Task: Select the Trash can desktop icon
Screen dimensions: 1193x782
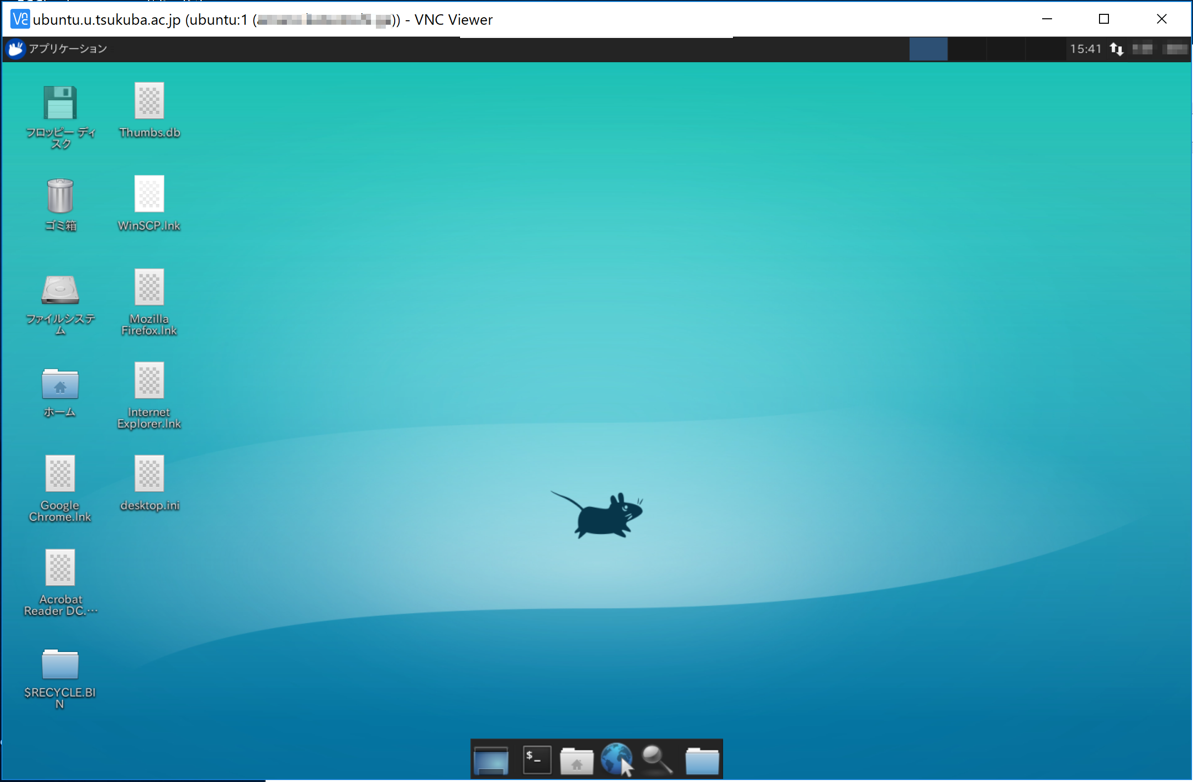Action: [x=60, y=196]
